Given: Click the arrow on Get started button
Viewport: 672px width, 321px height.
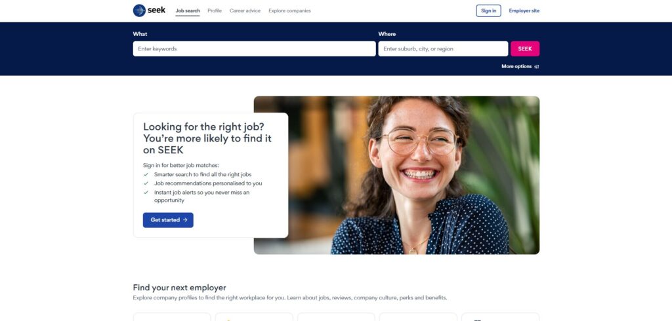Looking at the screenshot, I should [x=185, y=220].
